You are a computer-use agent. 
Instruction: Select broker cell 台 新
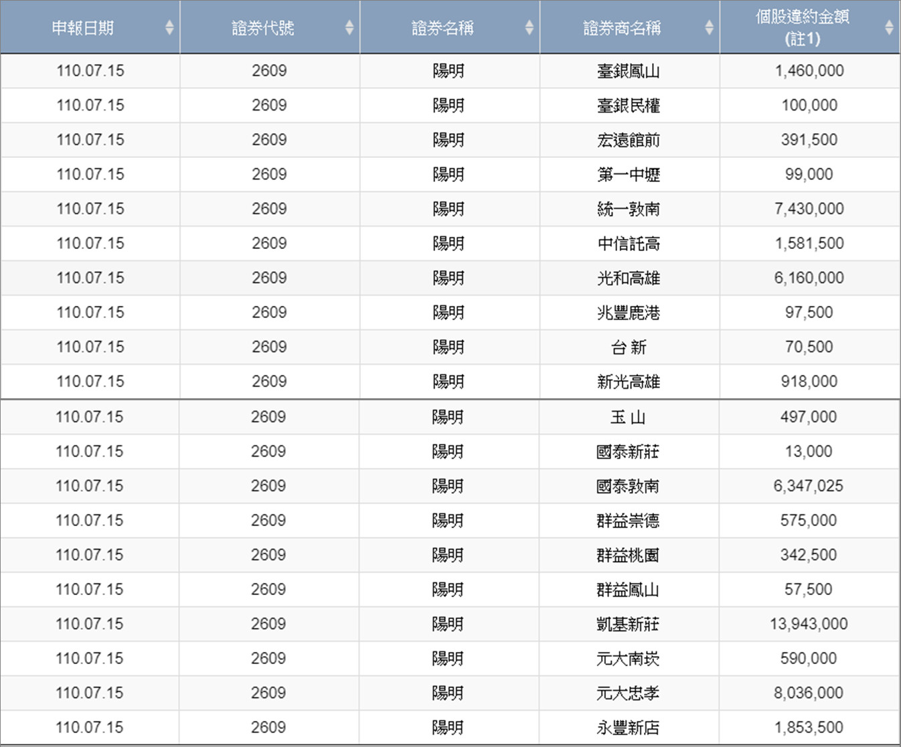point(629,347)
